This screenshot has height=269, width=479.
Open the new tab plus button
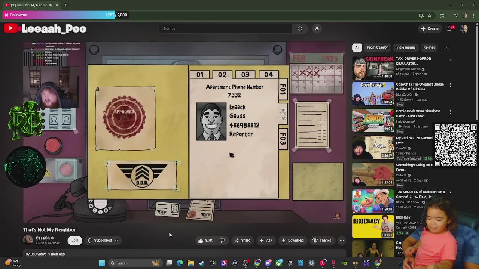point(65,5)
